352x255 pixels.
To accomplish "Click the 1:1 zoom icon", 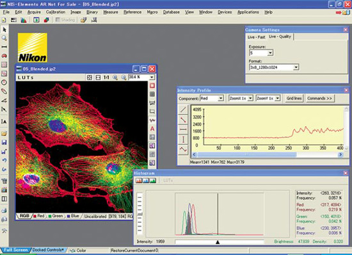I will [x=106, y=78].
